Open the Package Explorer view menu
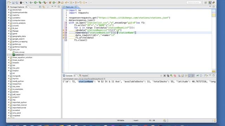225x126 pixels. point(52,7)
